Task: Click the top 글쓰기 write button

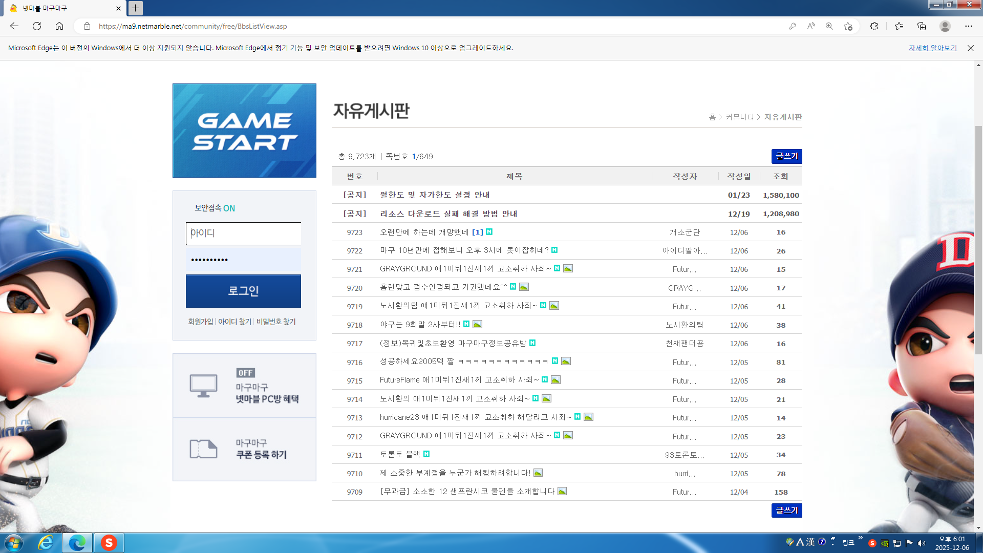Action: click(786, 156)
